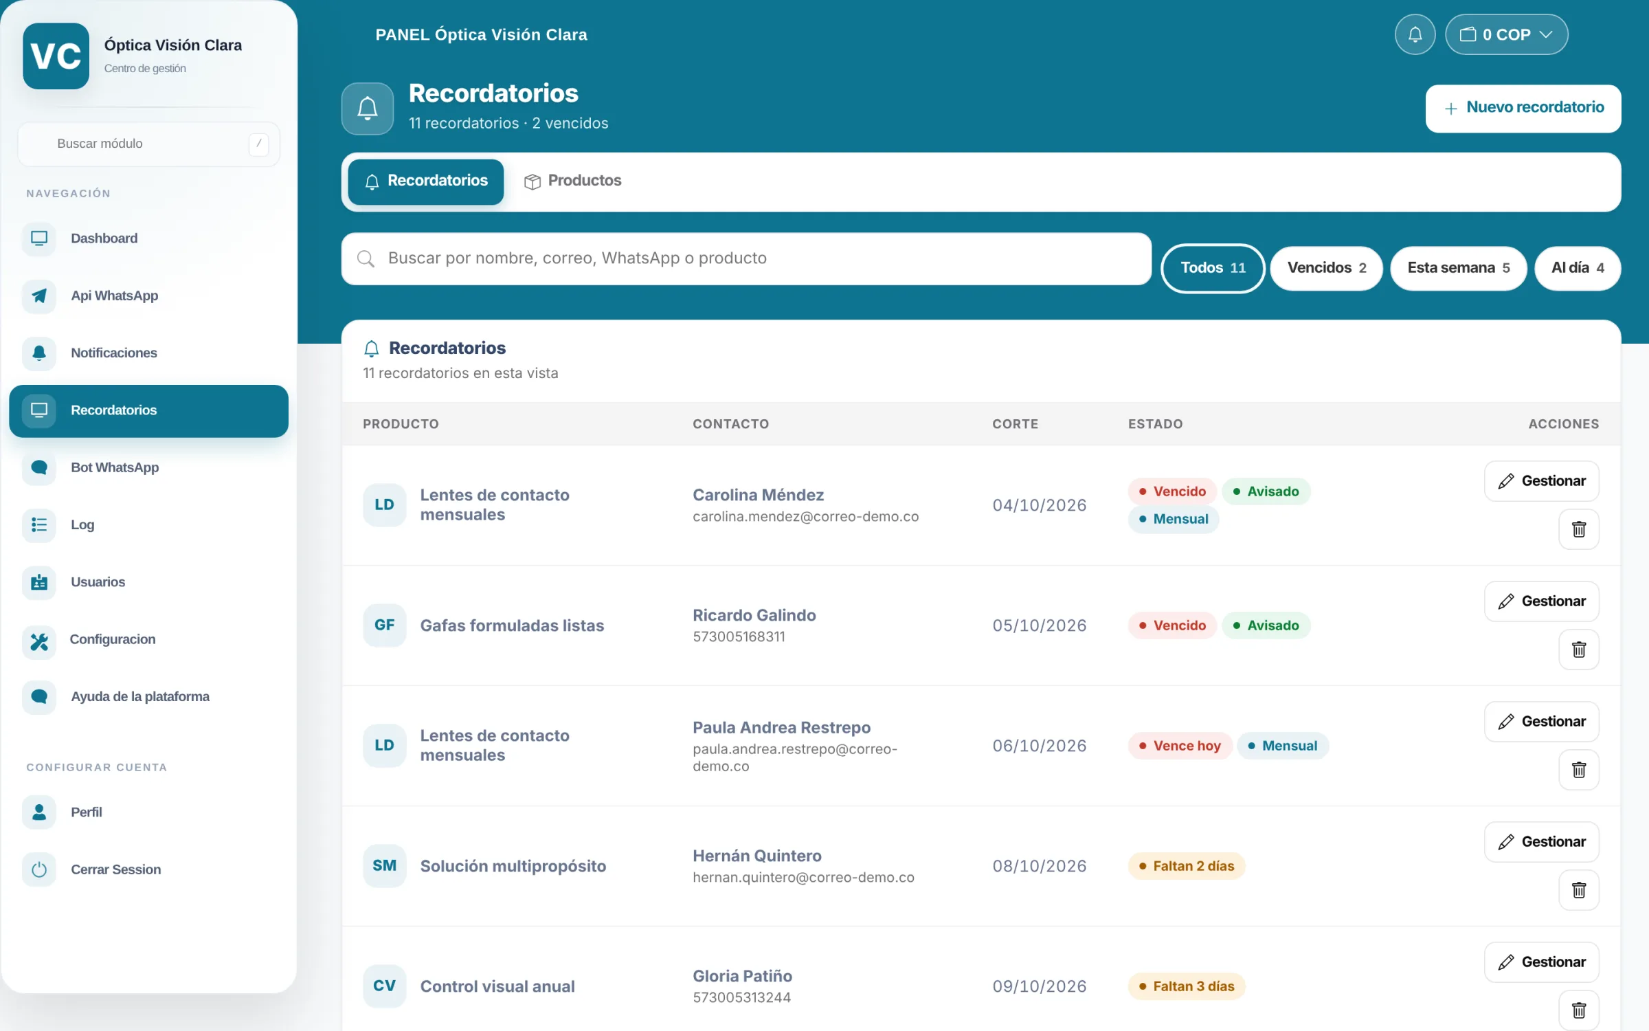Click the Faltan 2 días badge
The image size is (1649, 1031).
tap(1187, 866)
